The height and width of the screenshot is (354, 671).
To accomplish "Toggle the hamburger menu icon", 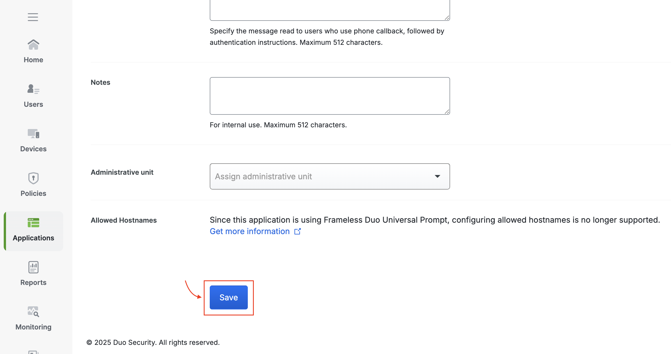I will (x=33, y=17).
